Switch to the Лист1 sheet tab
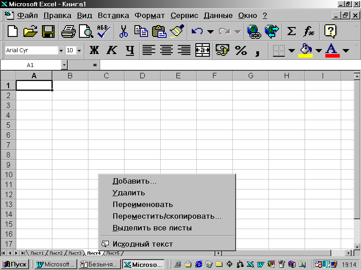Screen dimensions: 361x270 (x=37, y=253)
